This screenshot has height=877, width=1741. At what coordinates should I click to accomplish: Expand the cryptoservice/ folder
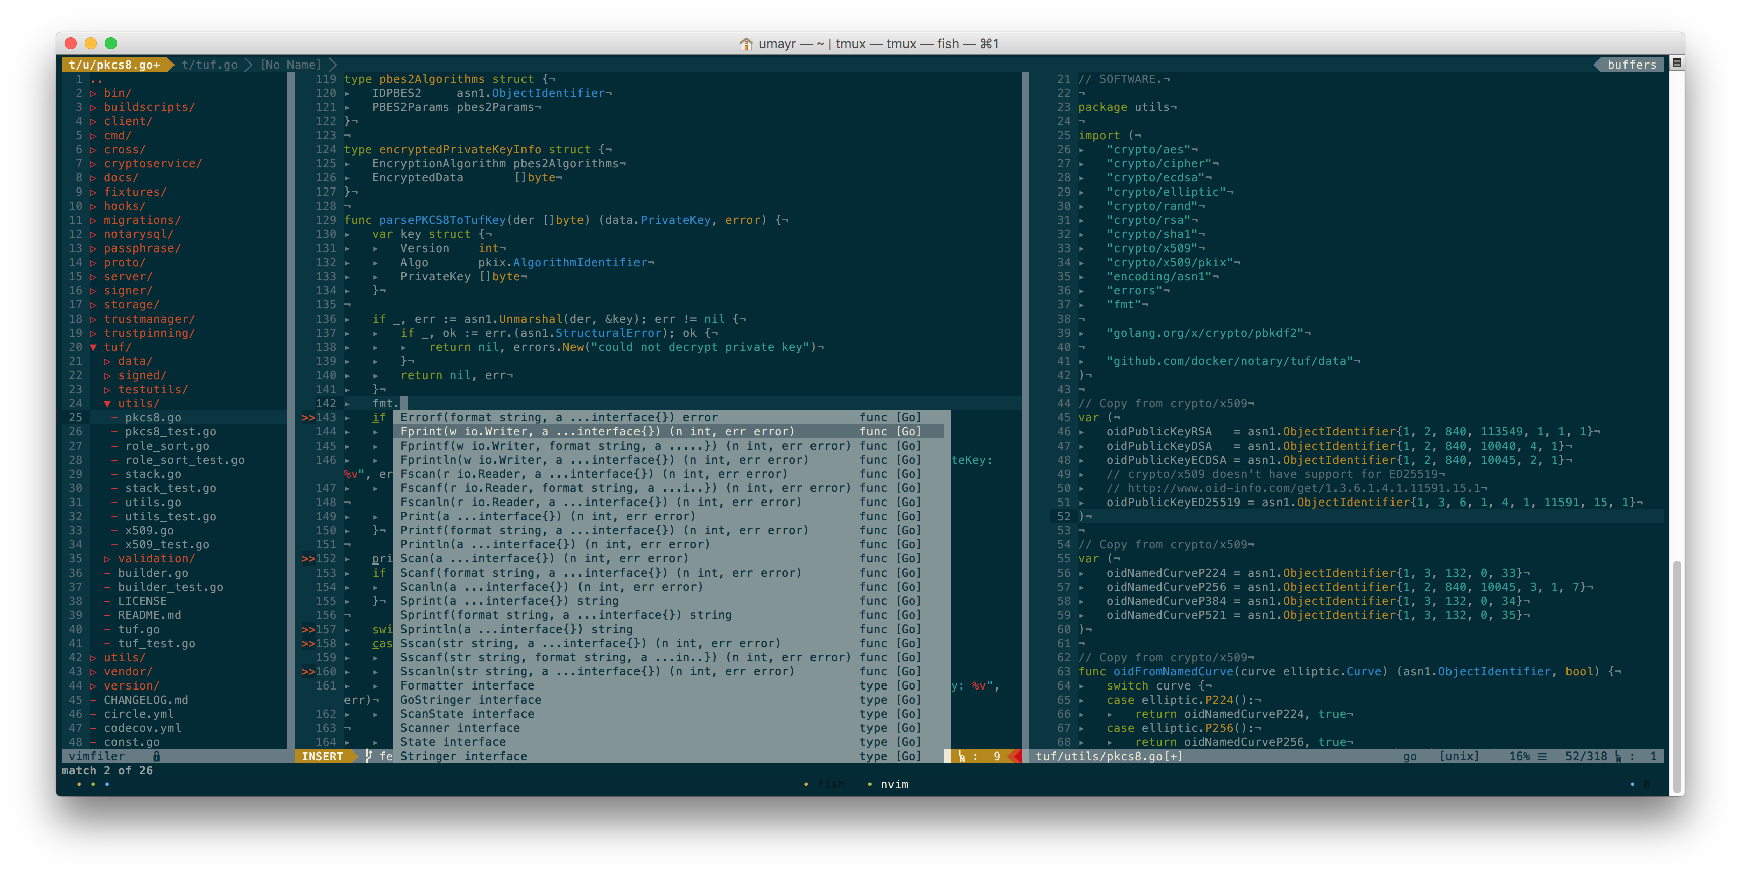click(93, 163)
